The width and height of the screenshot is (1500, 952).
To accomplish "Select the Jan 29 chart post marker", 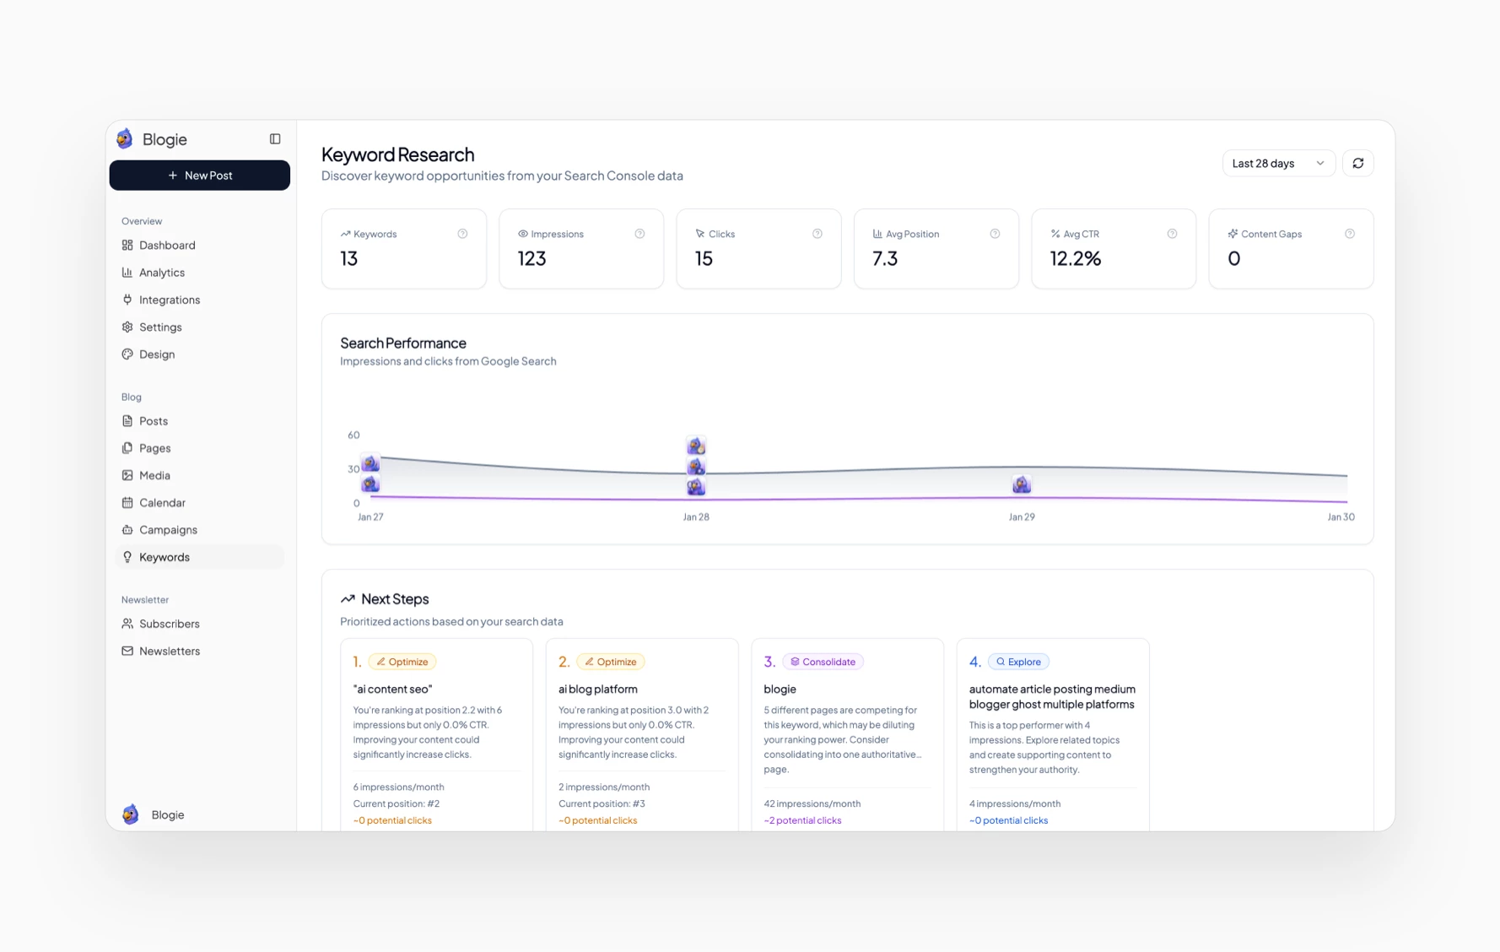I will point(1021,484).
